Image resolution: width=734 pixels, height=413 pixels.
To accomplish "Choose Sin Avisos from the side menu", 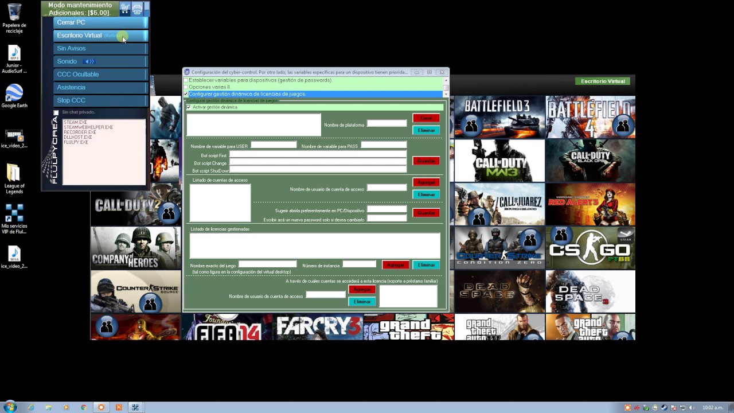I will (x=100, y=48).
